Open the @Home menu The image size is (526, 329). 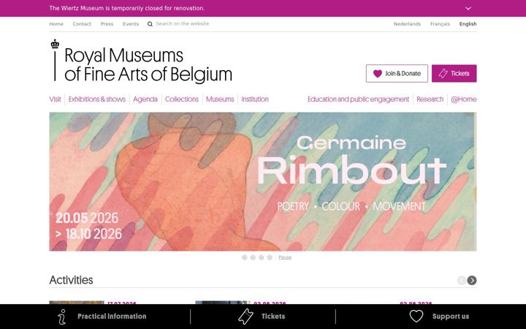[x=464, y=99]
